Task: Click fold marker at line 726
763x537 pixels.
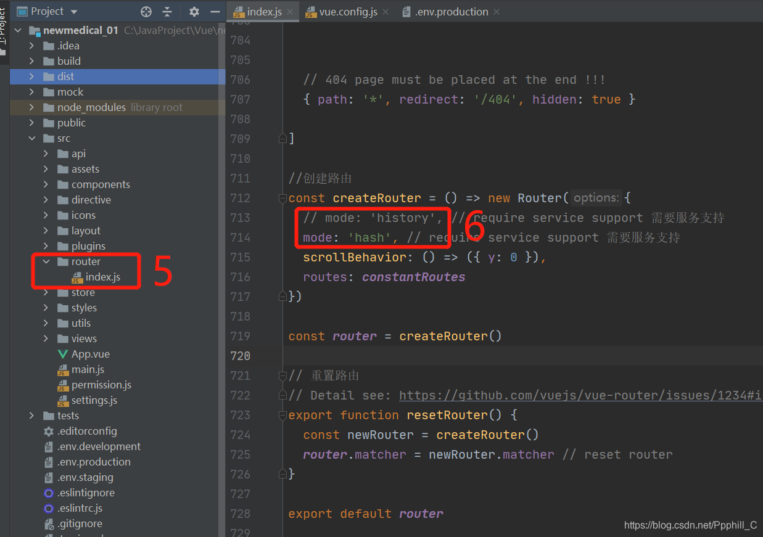Action: [x=283, y=474]
